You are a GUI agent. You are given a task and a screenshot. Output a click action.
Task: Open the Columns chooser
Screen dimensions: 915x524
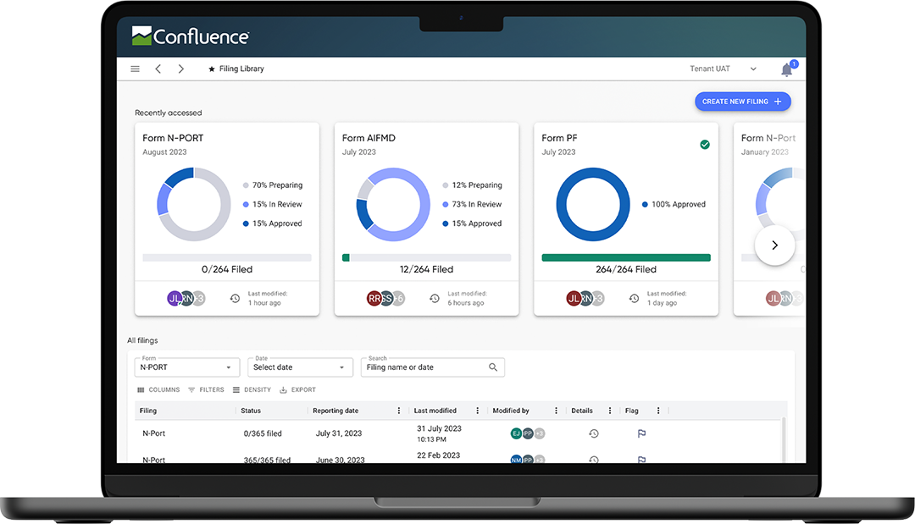[x=158, y=390]
